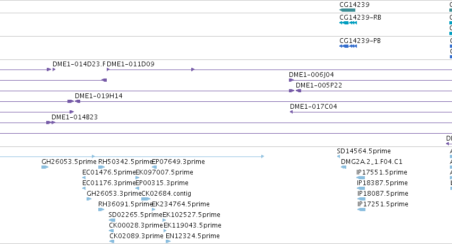Click the EP07649.3prime EST label
Screen dimensions: 452x244
(178, 162)
